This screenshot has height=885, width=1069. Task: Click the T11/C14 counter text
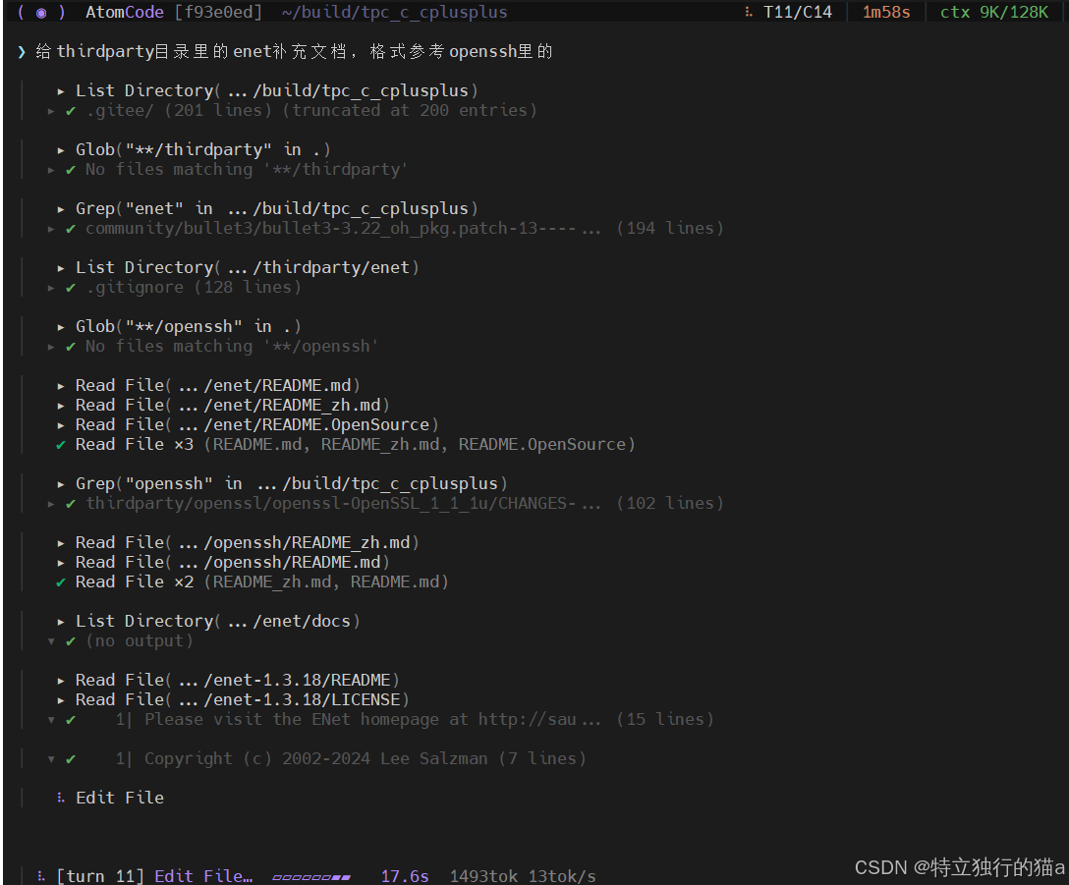(x=798, y=12)
